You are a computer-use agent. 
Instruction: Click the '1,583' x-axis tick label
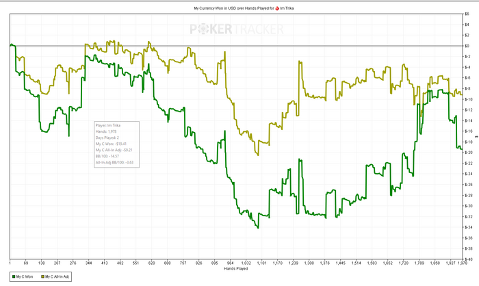372,263
